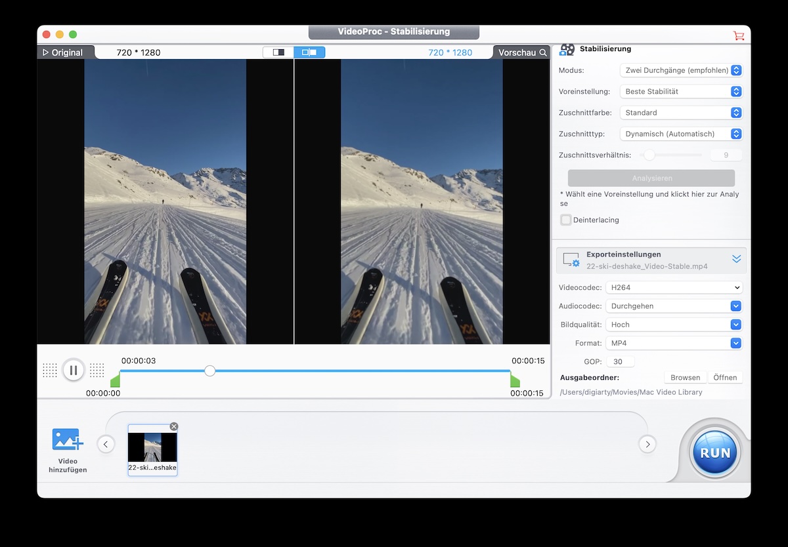Click the right dotted grid icon
The image size is (788, 547).
point(97,370)
